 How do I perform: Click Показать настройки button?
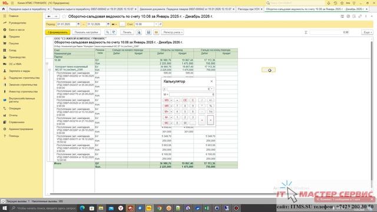(x=87, y=32)
